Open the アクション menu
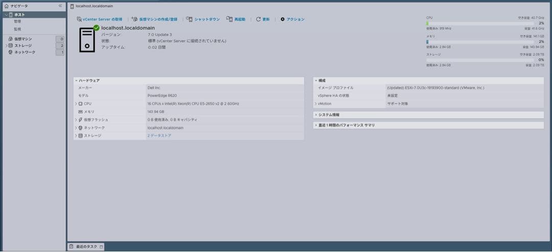 (292, 19)
